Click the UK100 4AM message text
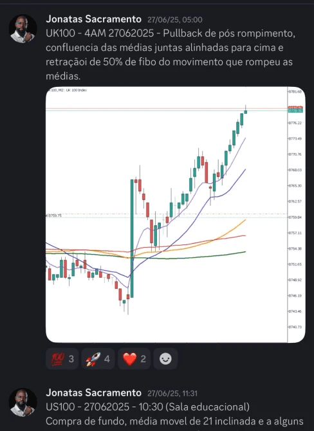Image resolution: width=314 pixels, height=431 pixels. click(171, 55)
